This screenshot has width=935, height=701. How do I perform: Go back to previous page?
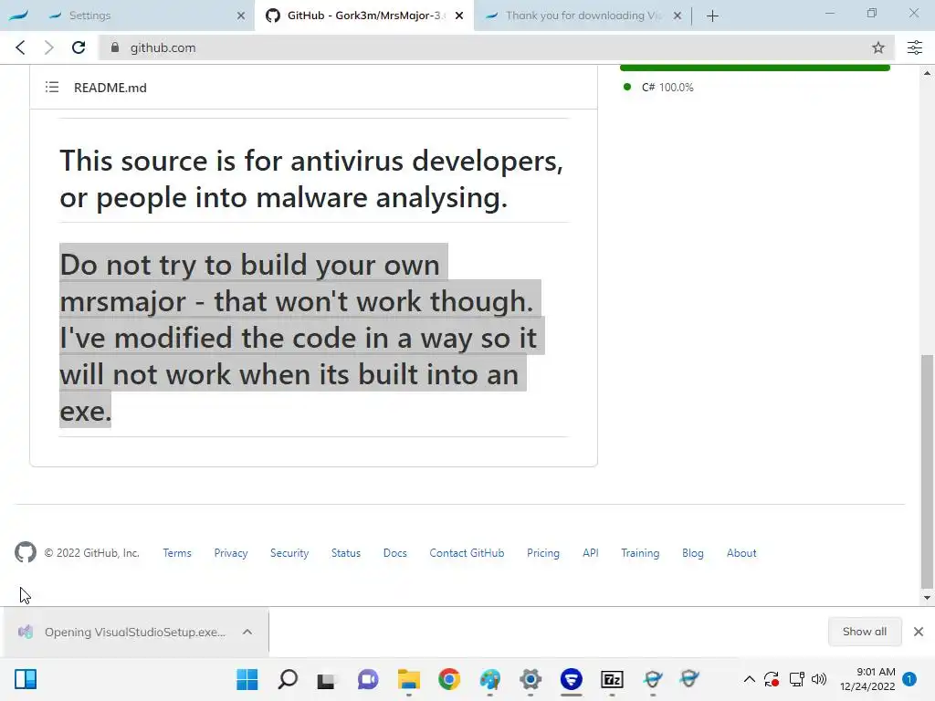coord(20,47)
